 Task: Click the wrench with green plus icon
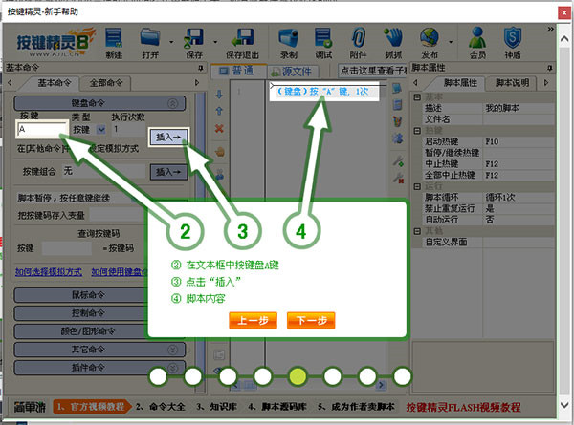pyautogui.click(x=398, y=160)
